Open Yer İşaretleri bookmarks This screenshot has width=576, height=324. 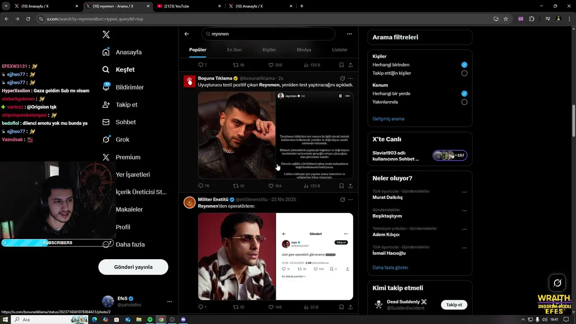(126, 175)
